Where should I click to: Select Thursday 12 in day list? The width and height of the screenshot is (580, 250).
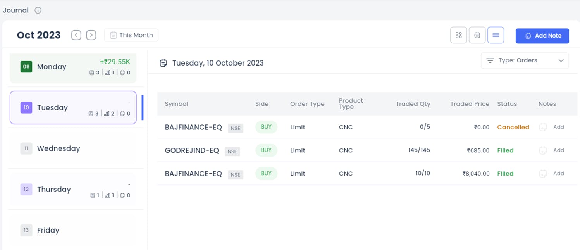pos(73,190)
